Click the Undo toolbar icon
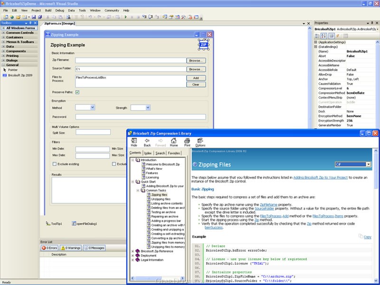The width and height of the screenshot is (380, 285). 90,17
